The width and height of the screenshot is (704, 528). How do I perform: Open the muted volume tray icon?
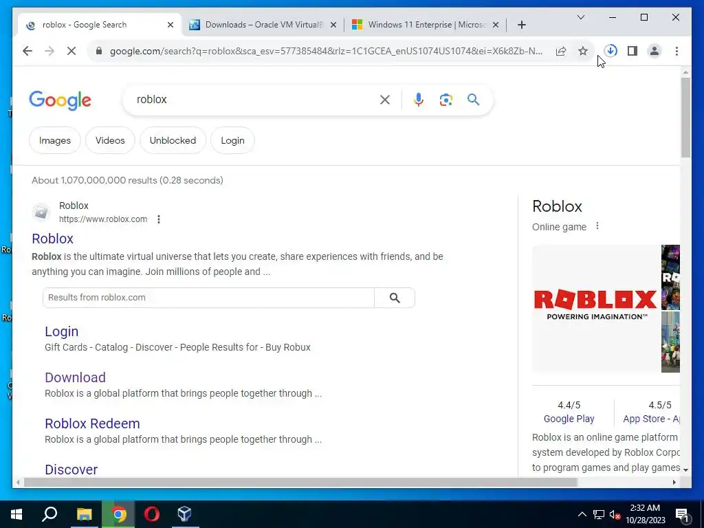(x=615, y=514)
